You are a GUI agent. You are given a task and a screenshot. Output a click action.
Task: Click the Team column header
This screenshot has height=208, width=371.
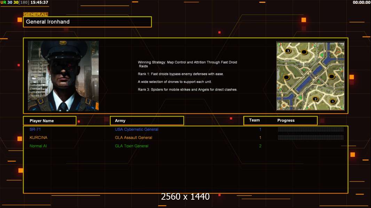254,120
